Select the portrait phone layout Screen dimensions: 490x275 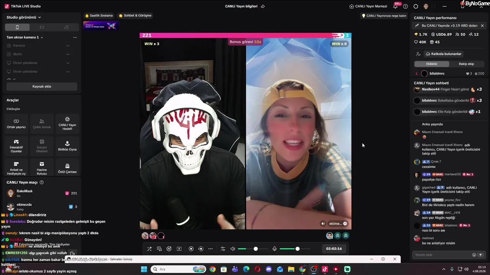[17, 27]
